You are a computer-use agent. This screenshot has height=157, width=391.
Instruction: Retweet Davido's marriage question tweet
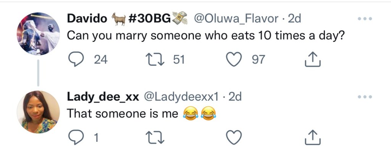click(x=154, y=59)
